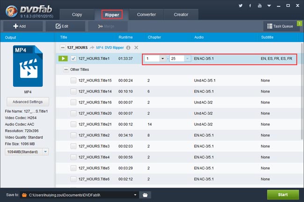Check the 127_HOURS.Title16 checkbox
Image resolution: width=304 pixels, height=202 pixels.
pos(73,102)
